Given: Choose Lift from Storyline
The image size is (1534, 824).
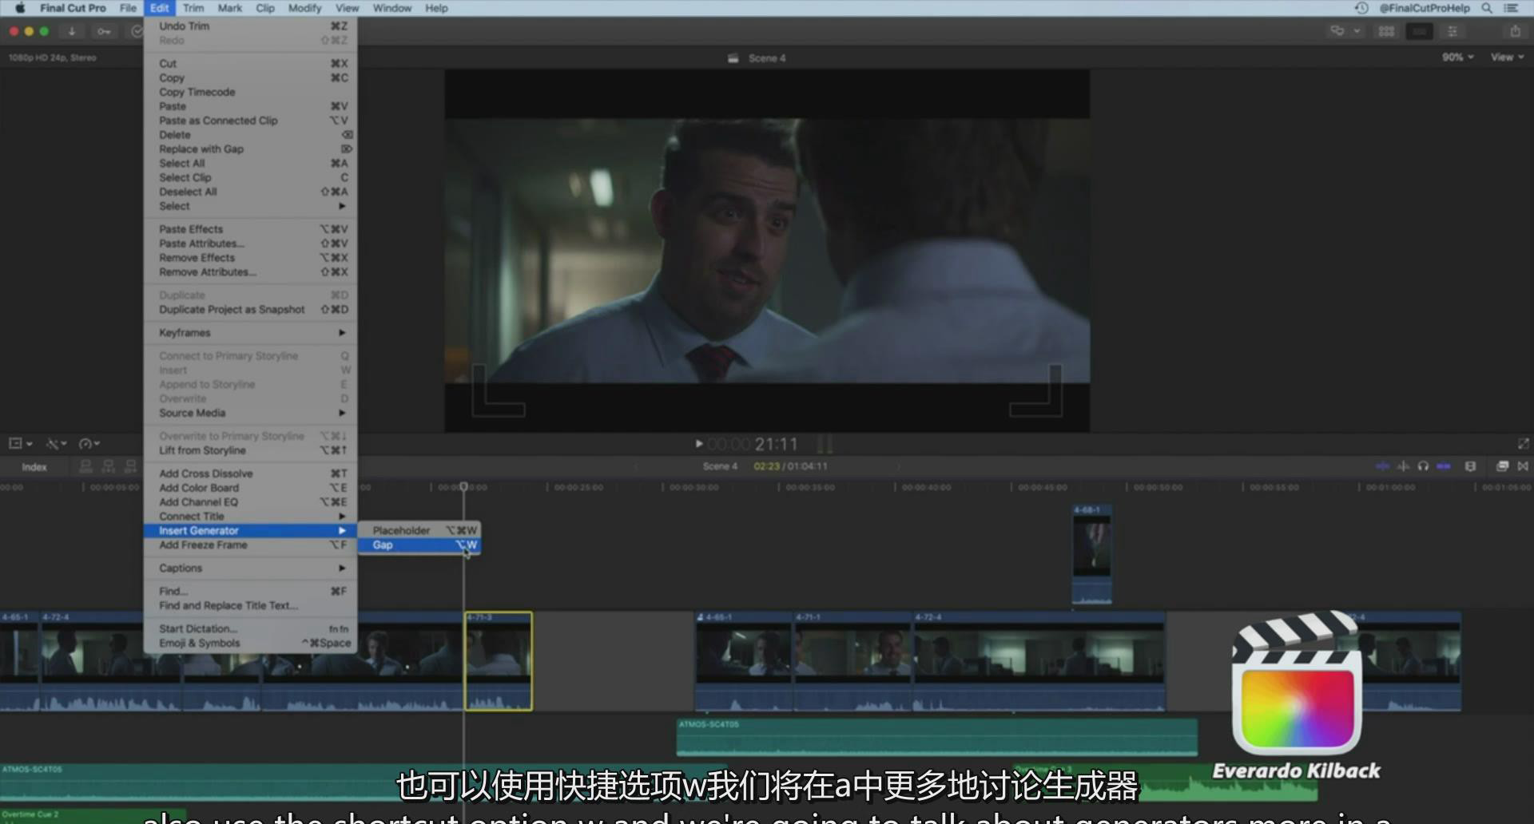Looking at the screenshot, I should pyautogui.click(x=250, y=451).
